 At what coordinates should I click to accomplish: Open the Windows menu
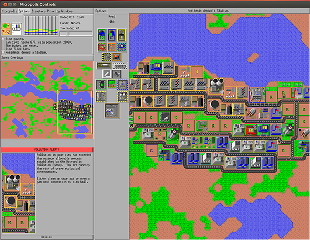click(x=67, y=11)
